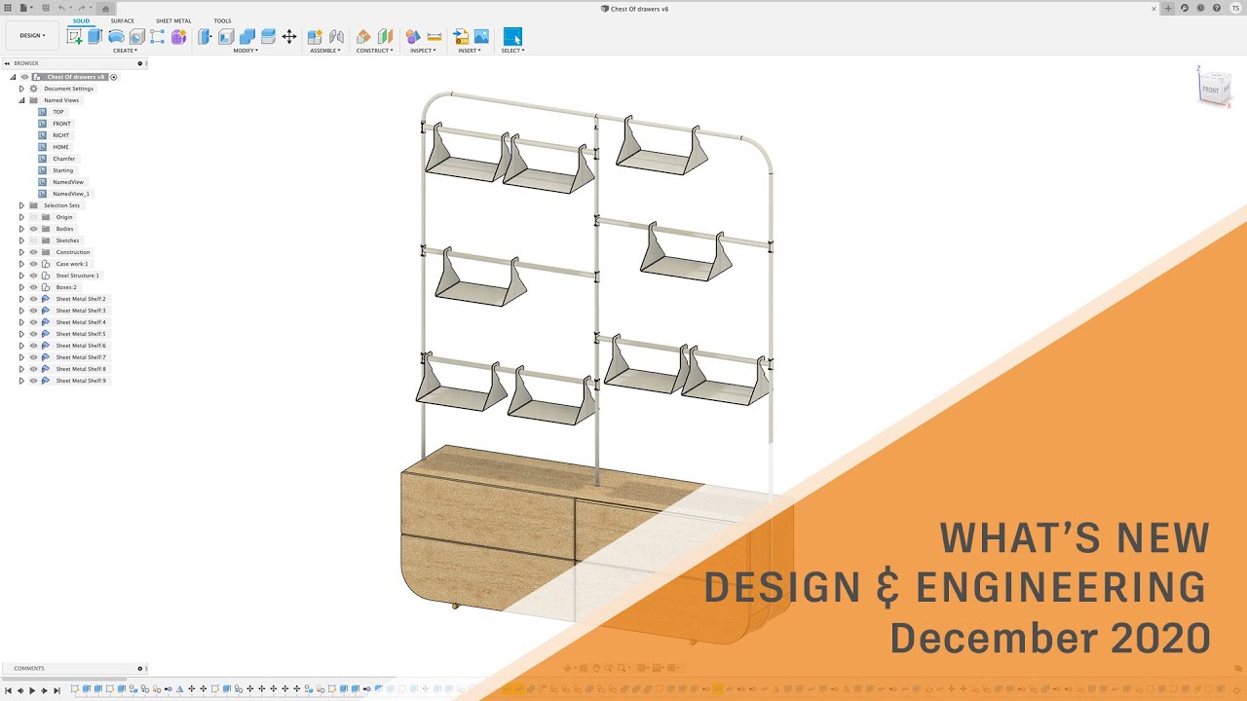Show the Origin folder contents

[20, 217]
